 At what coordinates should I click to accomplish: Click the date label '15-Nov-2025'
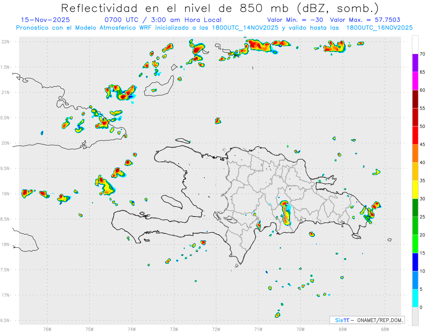(46, 20)
